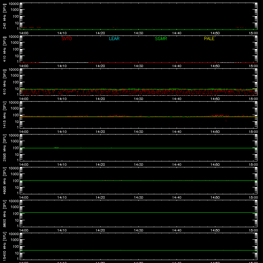Screen dimensions: 263x263
Task: Select the 15400 MHz [SFU] axis title
Action: tap(5, 247)
